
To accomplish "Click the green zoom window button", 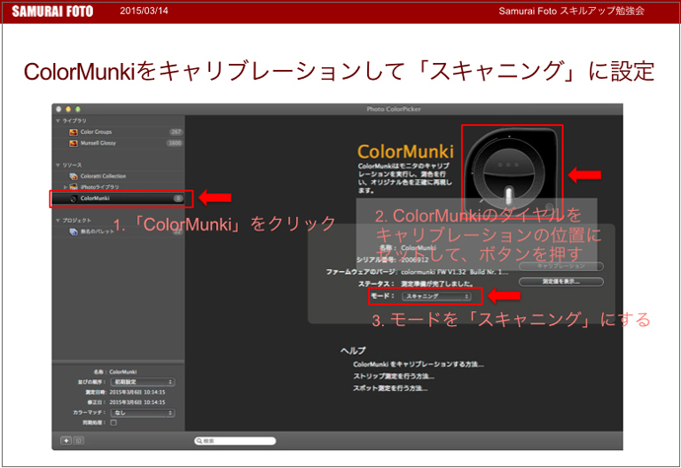I will tap(78, 109).
